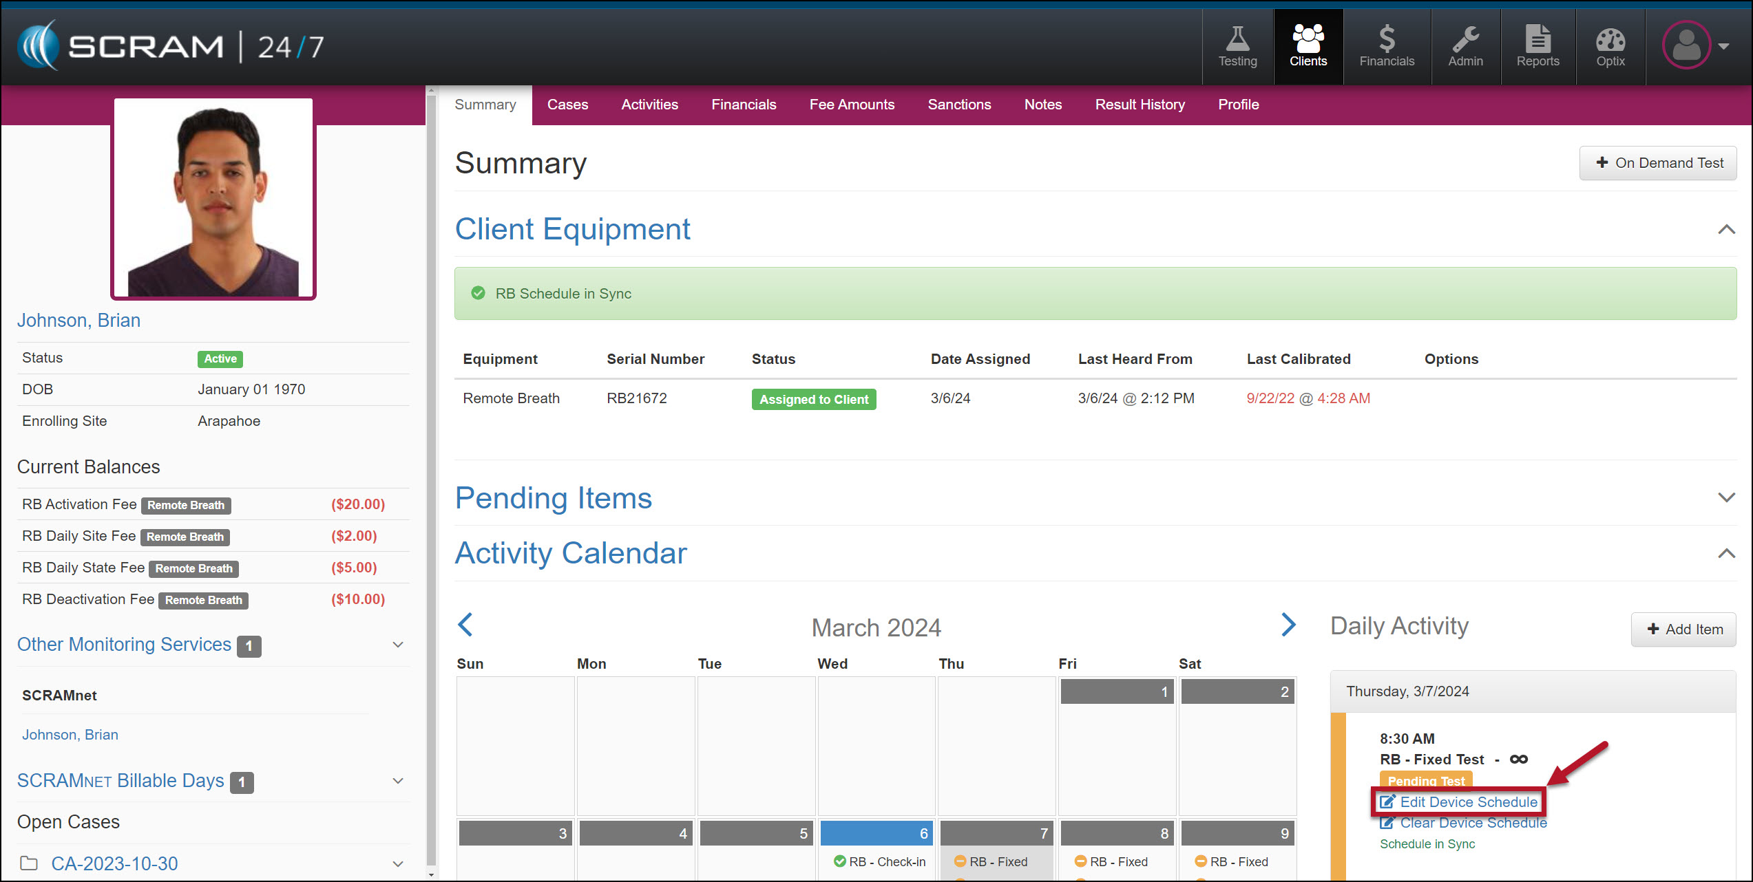This screenshot has height=882, width=1753.
Task: Expand the Pending Items section
Action: point(1725,497)
